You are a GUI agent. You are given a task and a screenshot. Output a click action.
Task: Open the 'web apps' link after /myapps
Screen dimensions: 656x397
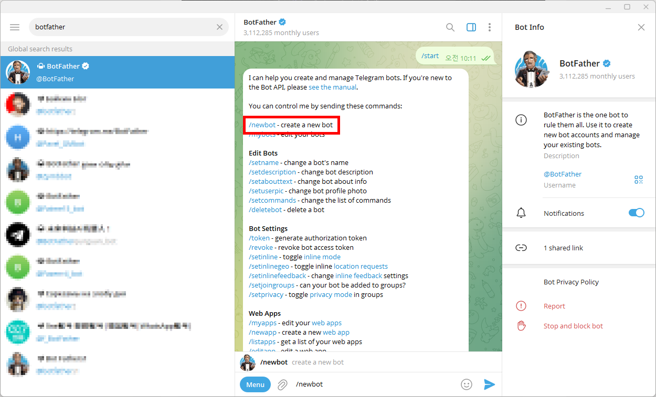click(326, 323)
